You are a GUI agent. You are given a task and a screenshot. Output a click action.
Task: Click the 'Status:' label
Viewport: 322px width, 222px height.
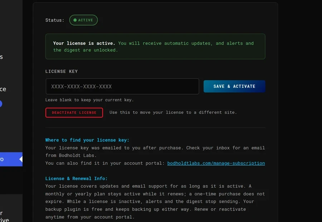point(55,20)
